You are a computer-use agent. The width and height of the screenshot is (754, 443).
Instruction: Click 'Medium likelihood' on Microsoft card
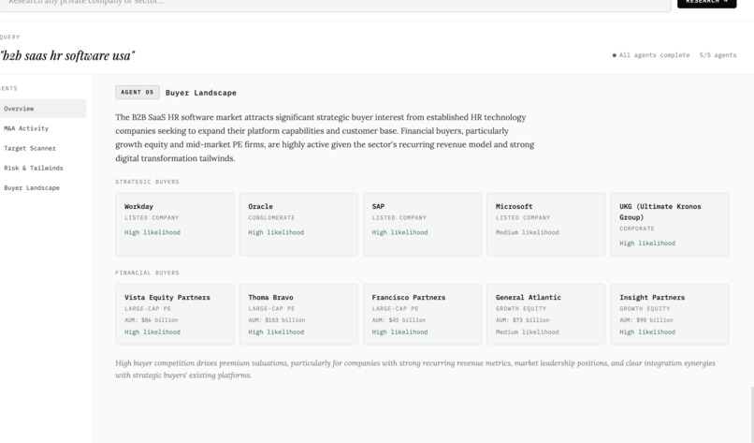527,232
